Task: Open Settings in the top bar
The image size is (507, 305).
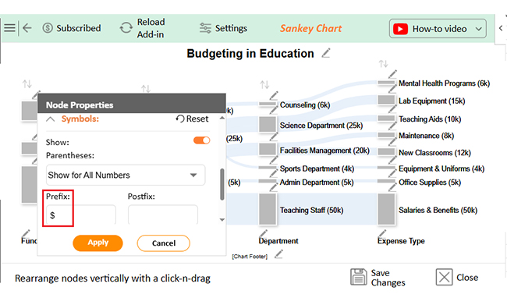Action: (x=223, y=28)
